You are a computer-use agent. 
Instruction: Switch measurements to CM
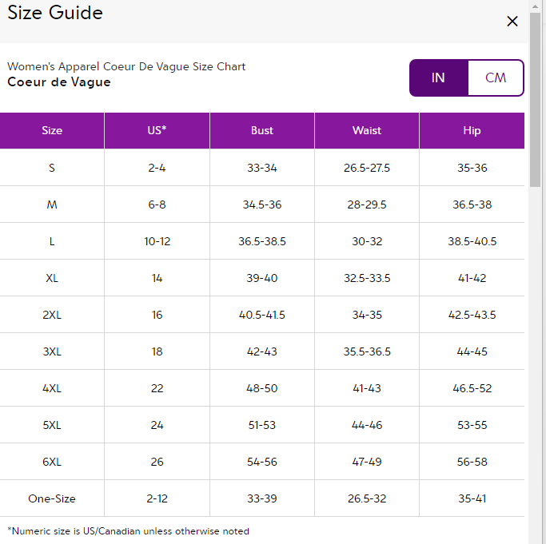pyautogui.click(x=496, y=77)
